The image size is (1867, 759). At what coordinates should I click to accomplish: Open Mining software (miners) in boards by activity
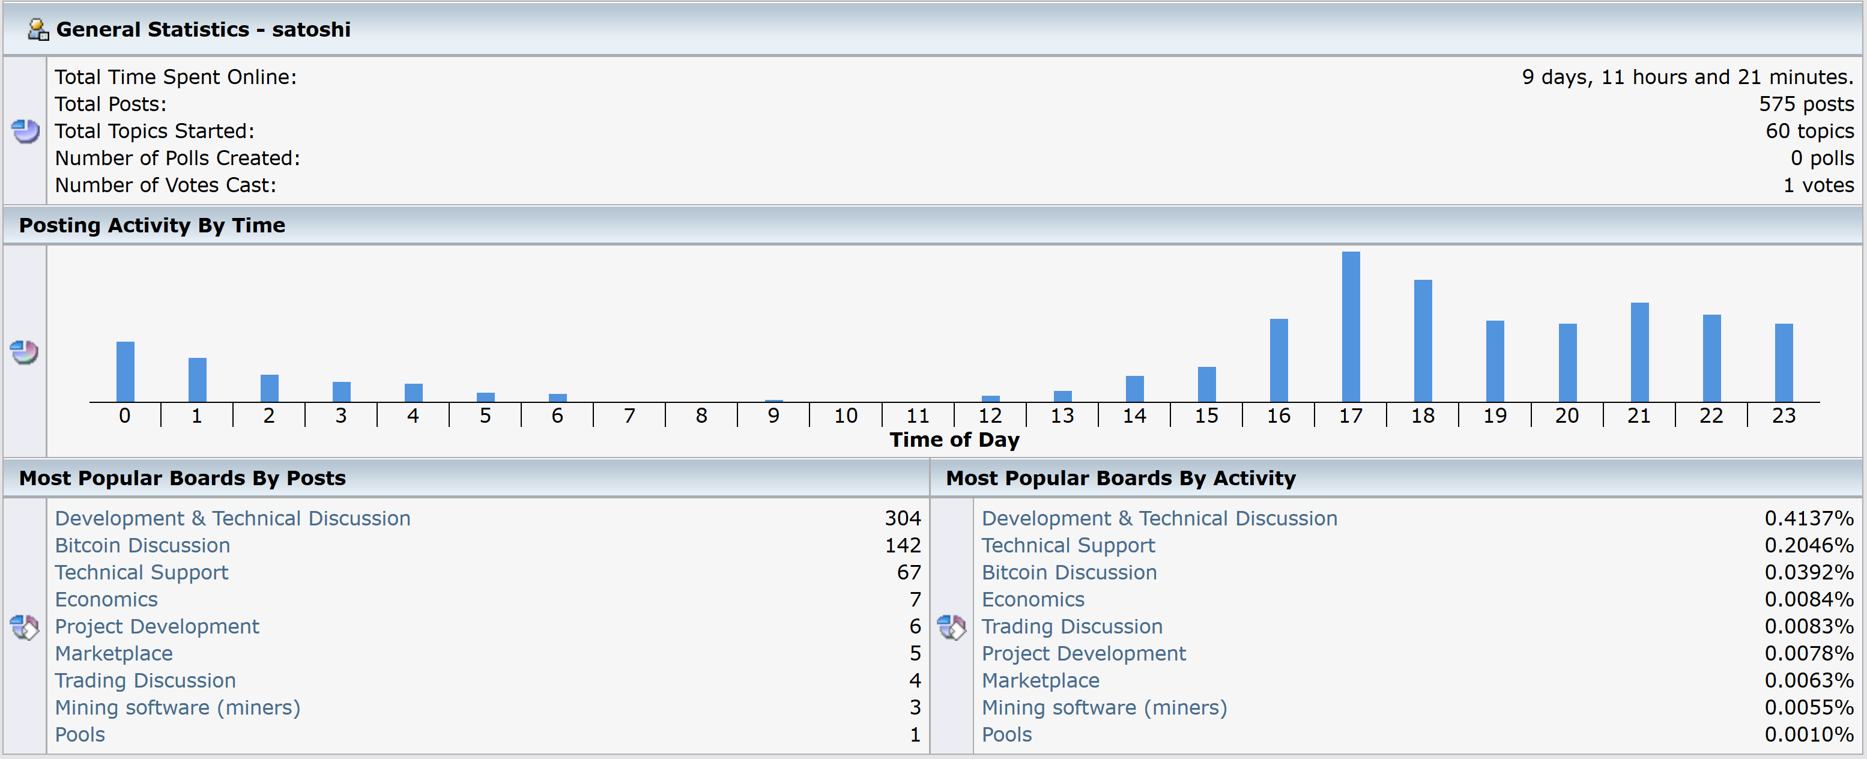[x=1104, y=707]
